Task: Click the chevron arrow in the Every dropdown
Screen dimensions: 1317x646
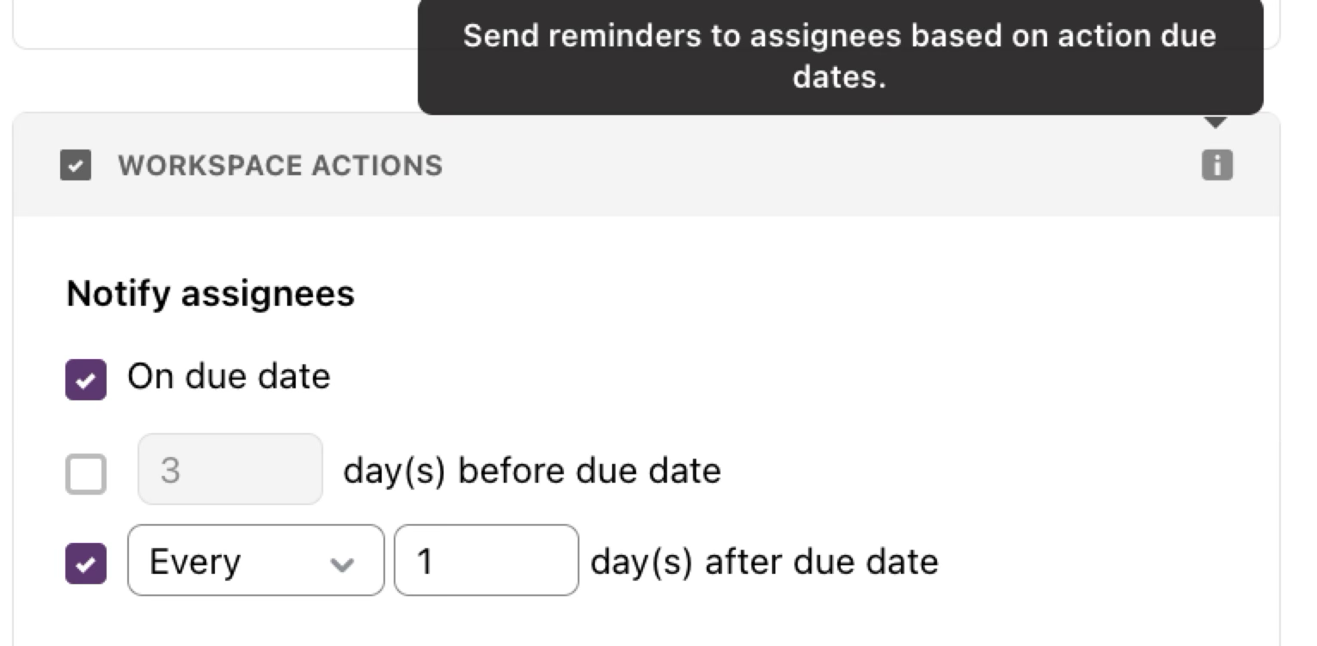Action: tap(342, 564)
